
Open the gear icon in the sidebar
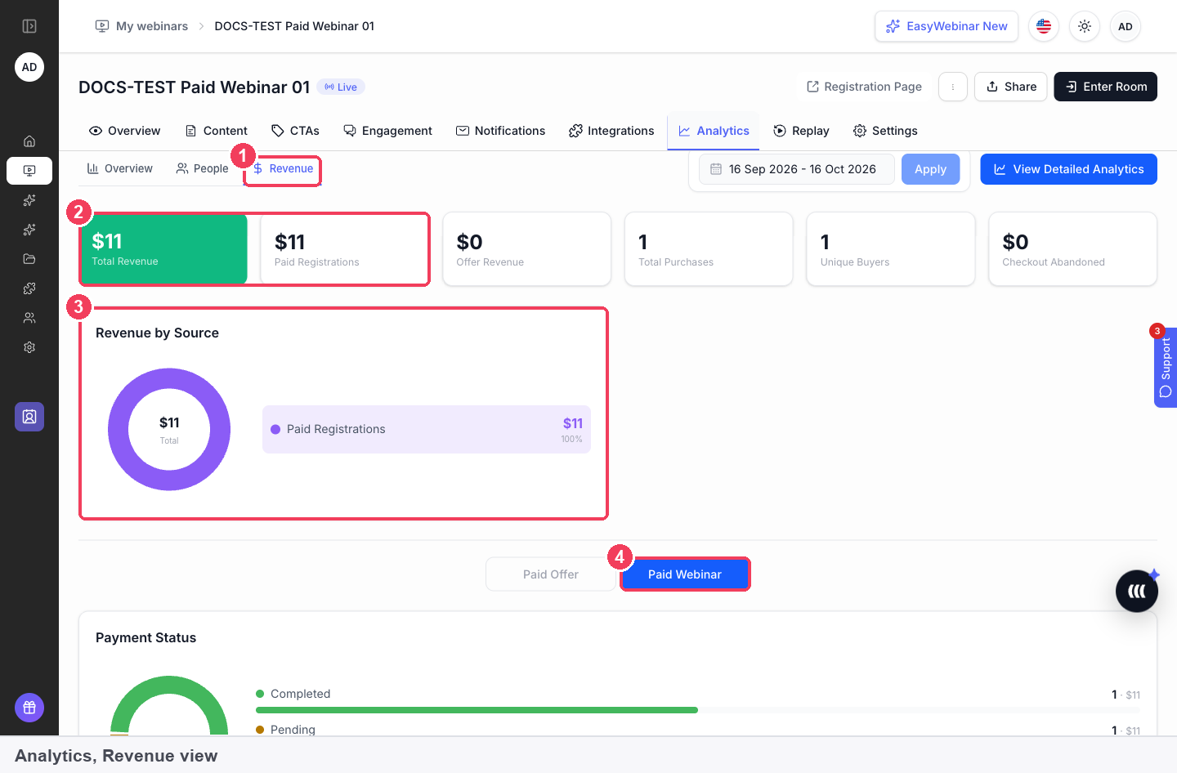point(29,347)
